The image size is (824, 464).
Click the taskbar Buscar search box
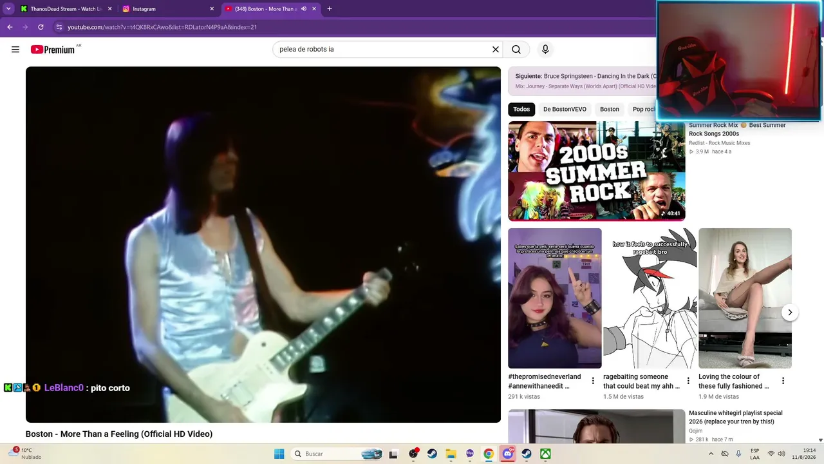pos(337,454)
